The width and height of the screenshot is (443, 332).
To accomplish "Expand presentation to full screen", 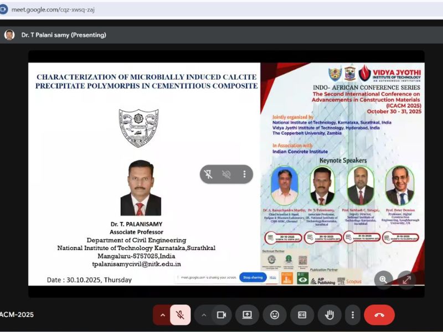I will point(406,280).
